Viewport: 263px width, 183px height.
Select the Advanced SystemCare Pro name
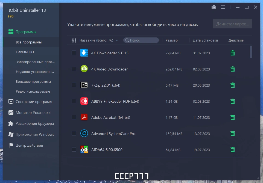113,134
